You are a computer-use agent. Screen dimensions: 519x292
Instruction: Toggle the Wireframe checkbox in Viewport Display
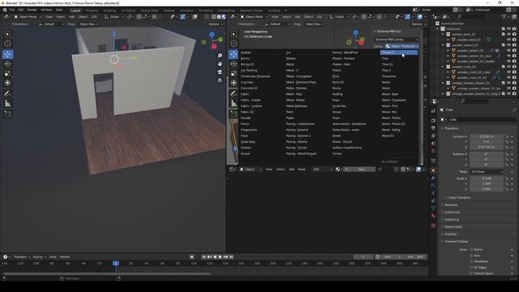click(x=472, y=261)
